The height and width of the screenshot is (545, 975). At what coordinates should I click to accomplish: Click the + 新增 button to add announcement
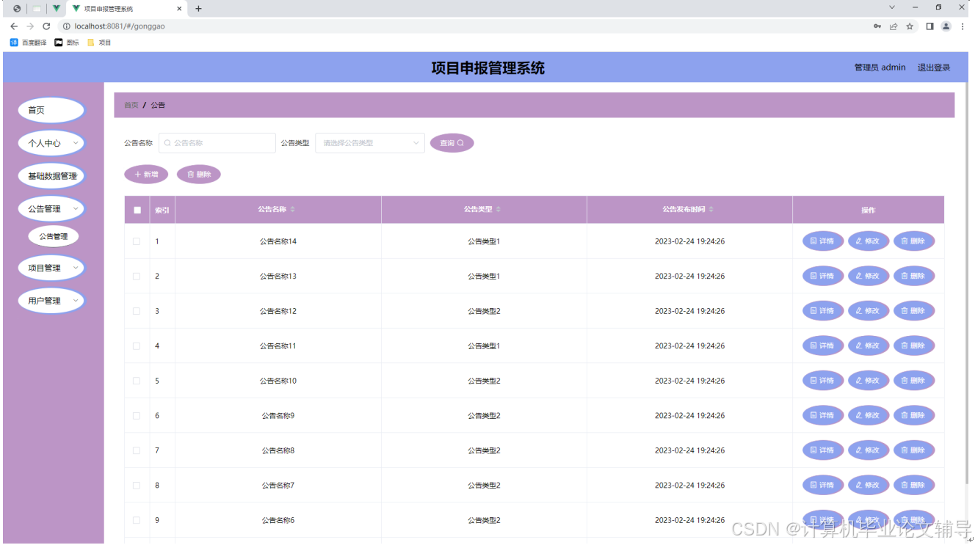[x=146, y=174]
